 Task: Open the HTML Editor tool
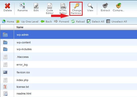pyautogui.click(x=63, y=6)
